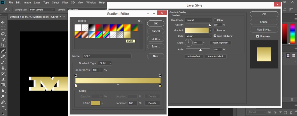Select the Gradient tool in toolbar
This screenshot has width=297, height=116.
tap(3, 85)
